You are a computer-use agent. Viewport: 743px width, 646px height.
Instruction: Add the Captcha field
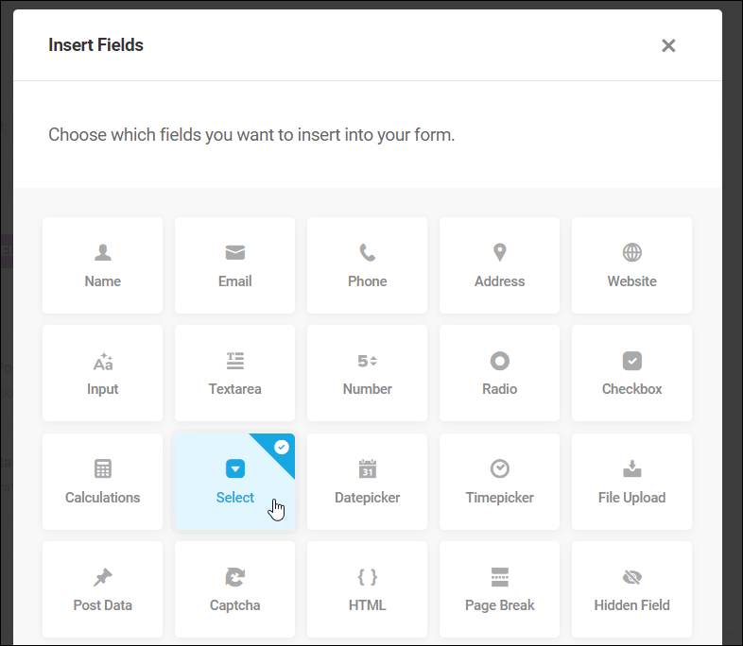[x=234, y=589]
